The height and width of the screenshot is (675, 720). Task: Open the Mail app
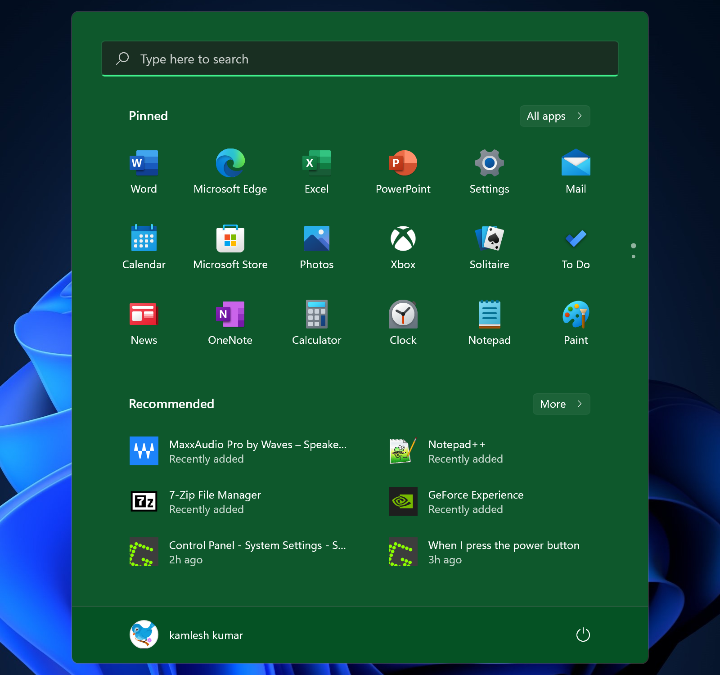[x=576, y=171]
